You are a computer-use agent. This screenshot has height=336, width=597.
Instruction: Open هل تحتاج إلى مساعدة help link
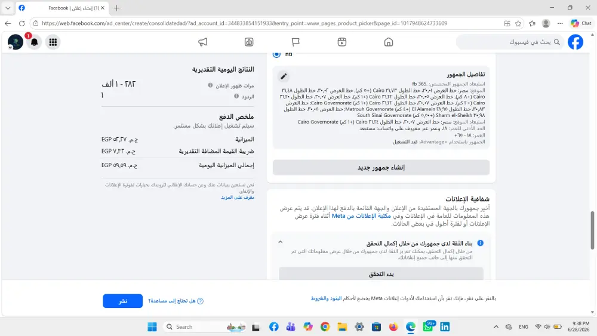(176, 301)
